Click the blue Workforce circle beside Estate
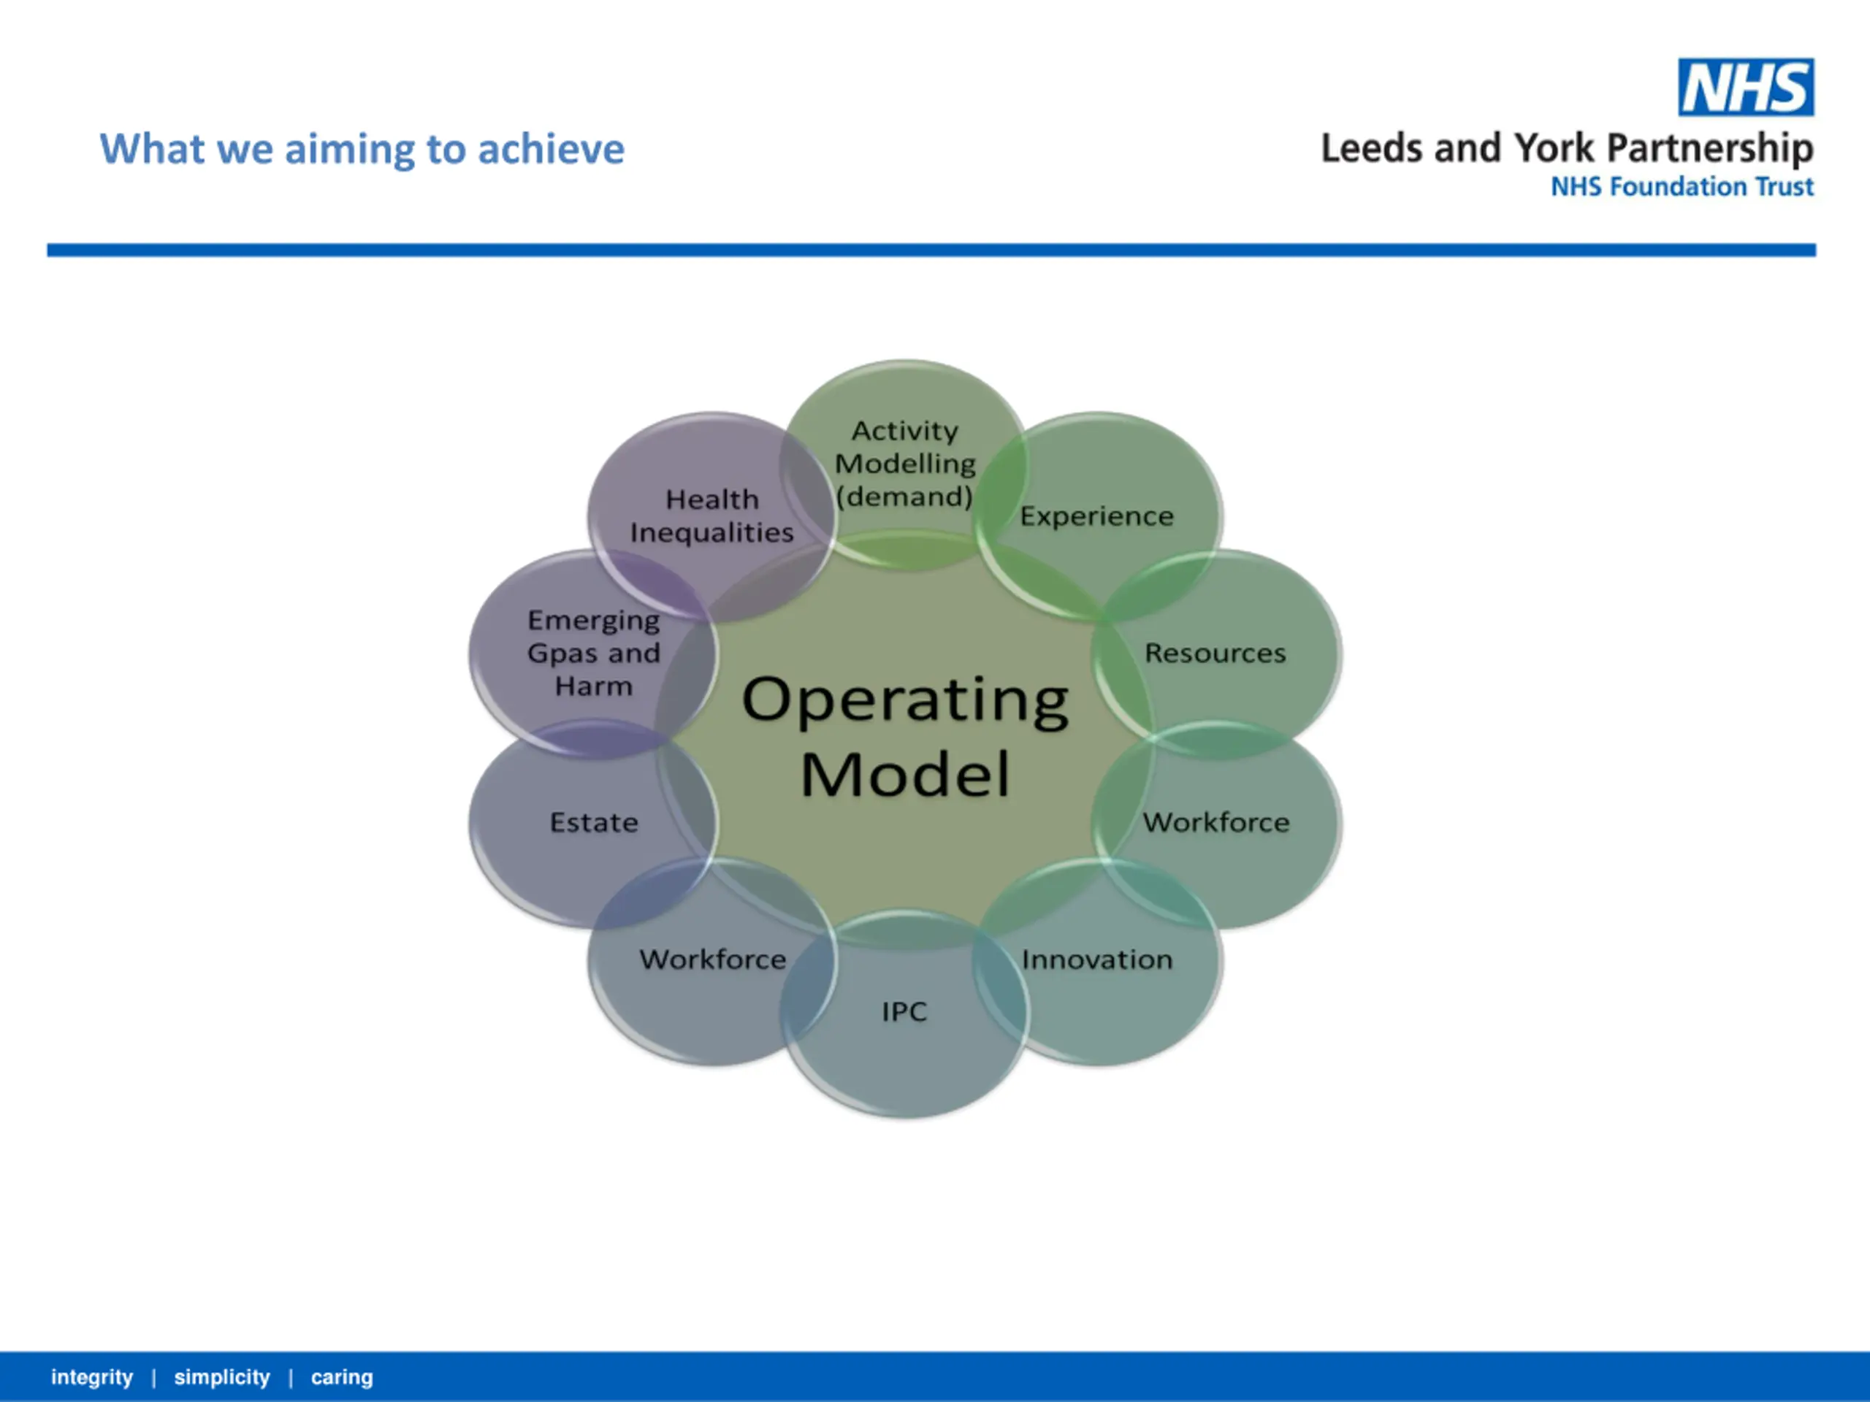1870x1402 pixels. 713,961
